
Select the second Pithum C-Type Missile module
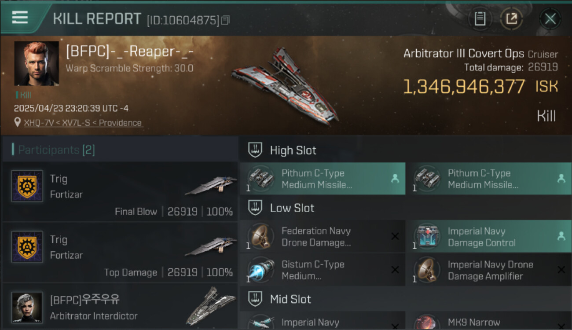[488, 179]
